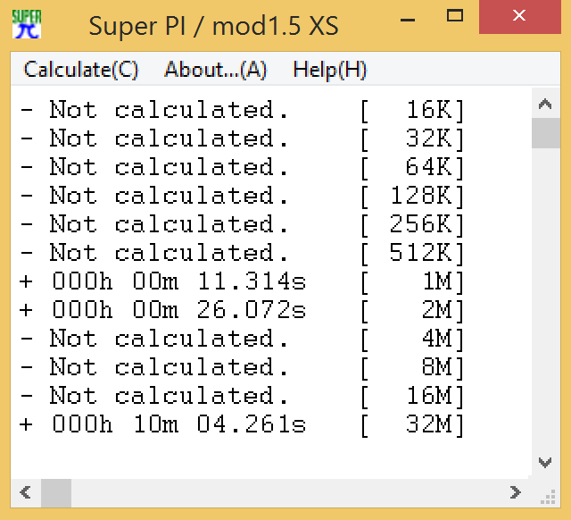This screenshot has height=520, width=571.
Task: Open the Calculate(C) menu
Action: click(81, 70)
